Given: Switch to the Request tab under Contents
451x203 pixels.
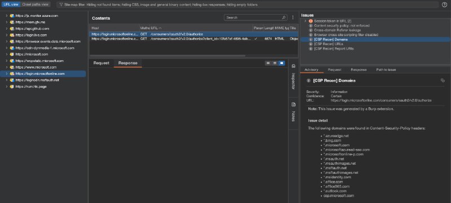Looking at the screenshot, I should coord(101,63).
